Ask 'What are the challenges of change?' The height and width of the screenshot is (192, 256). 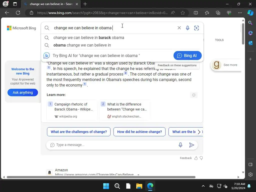79,132
